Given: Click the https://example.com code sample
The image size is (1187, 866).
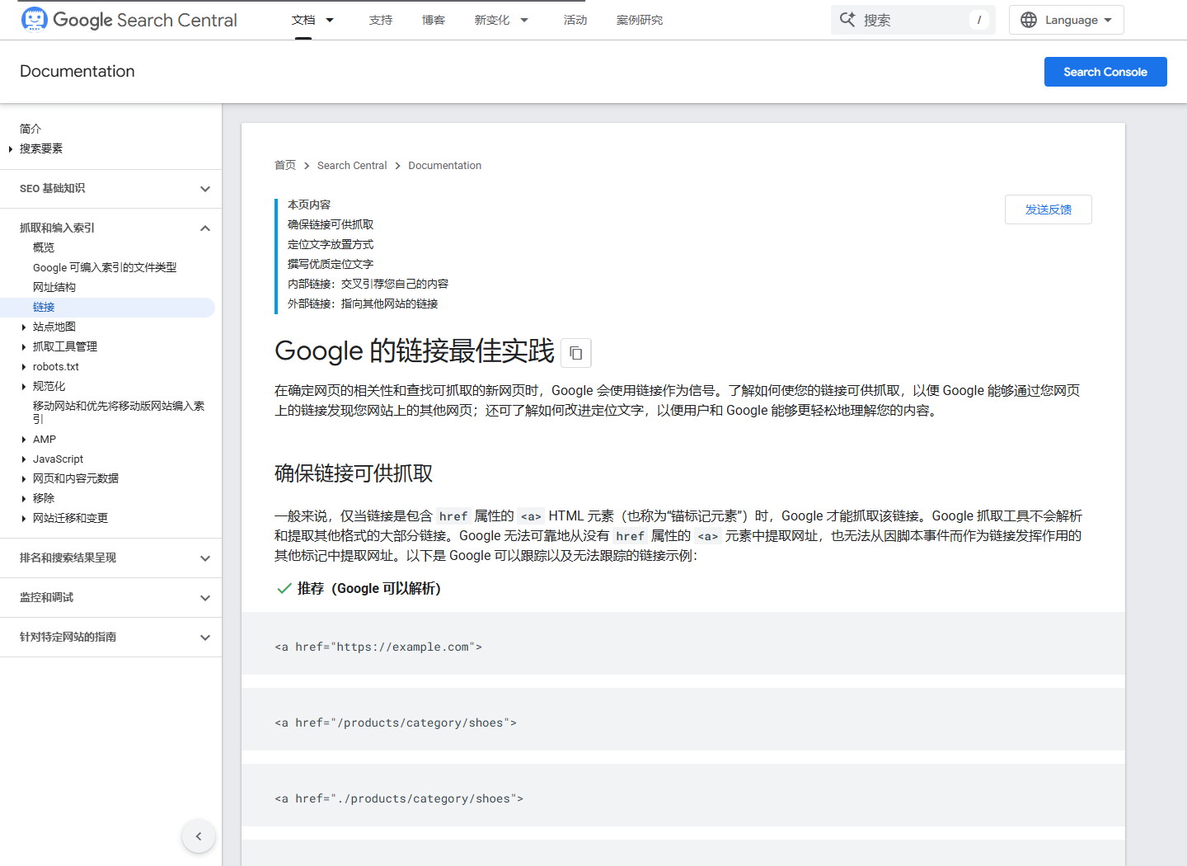Looking at the screenshot, I should click(x=378, y=647).
